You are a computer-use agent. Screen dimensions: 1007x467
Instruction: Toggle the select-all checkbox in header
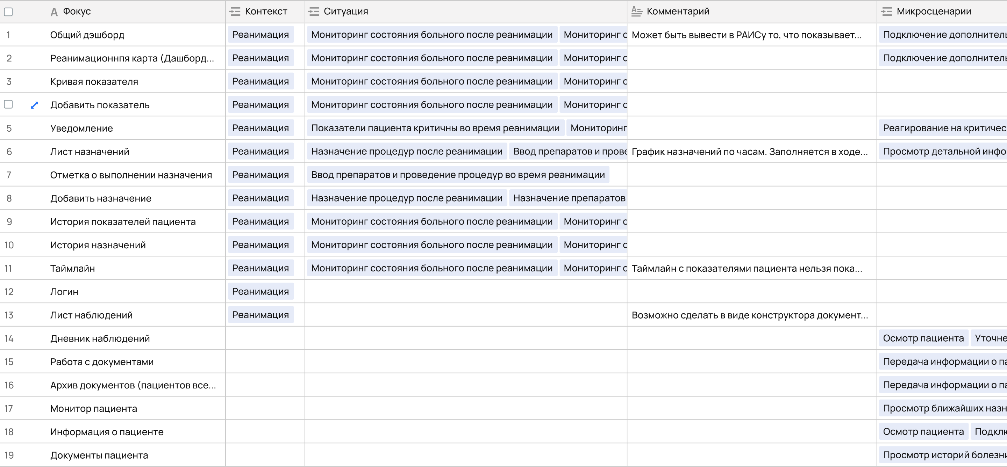tap(8, 12)
